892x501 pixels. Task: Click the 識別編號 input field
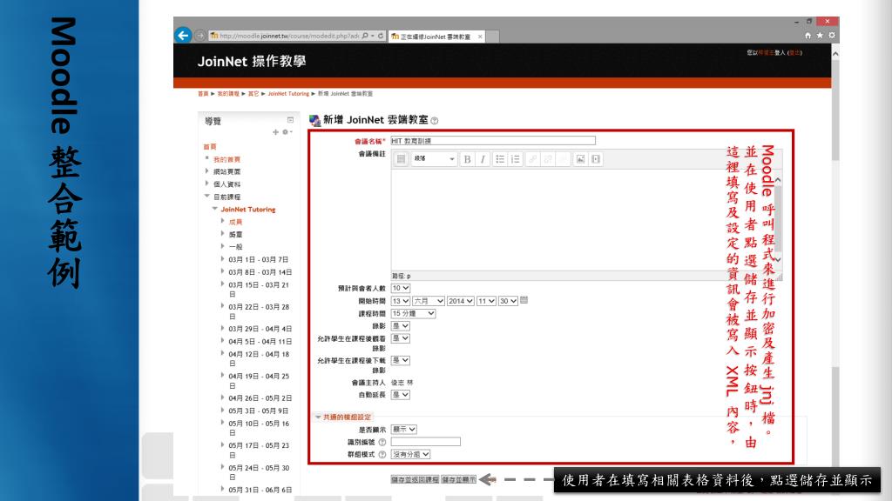[425, 441]
